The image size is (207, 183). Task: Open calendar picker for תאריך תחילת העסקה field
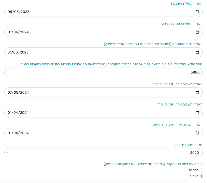(x=197, y=12)
